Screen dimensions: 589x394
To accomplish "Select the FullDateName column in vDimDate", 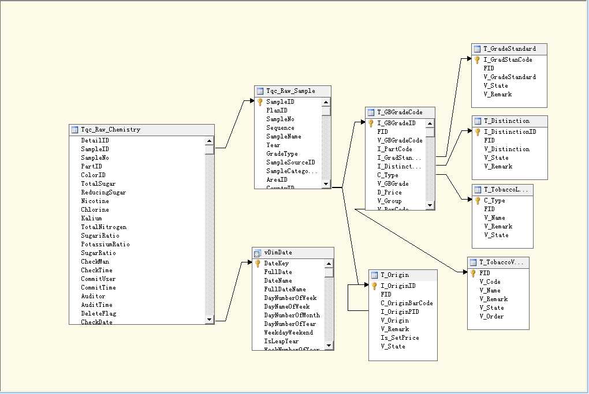I will [285, 290].
